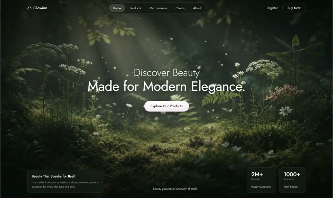This screenshot has width=333, height=198.
Task: Click the Glowinn cloud logo icon
Action: 29,8
